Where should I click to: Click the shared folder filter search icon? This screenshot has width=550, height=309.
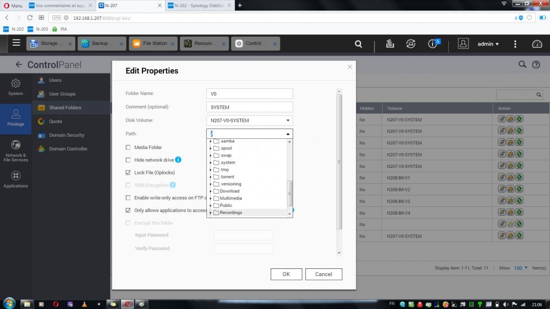(538, 94)
